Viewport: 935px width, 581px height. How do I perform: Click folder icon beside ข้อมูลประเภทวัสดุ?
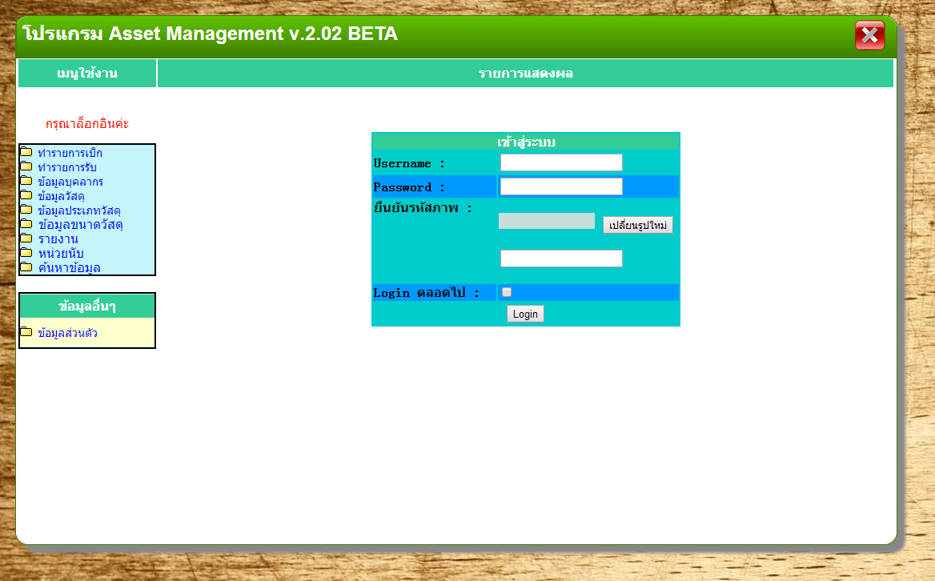(x=26, y=209)
